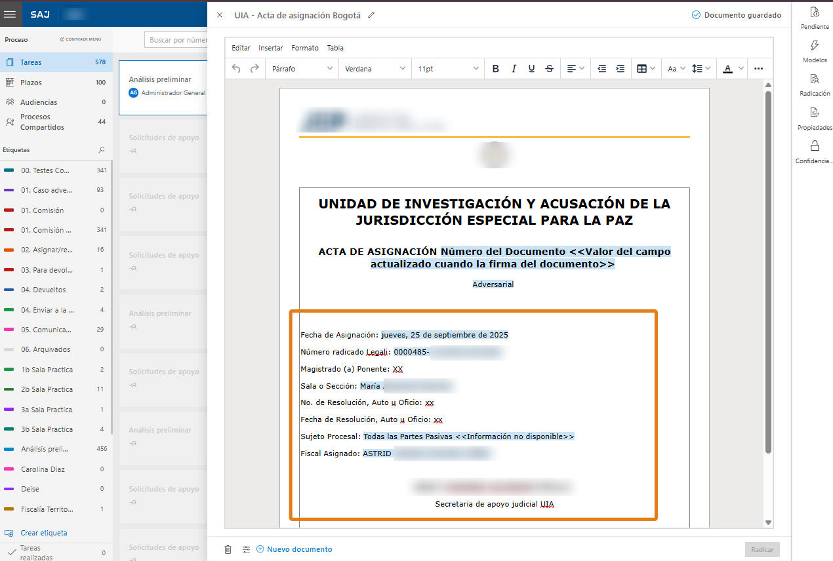
Task: Switch to the Insertar menu
Action: (270, 47)
